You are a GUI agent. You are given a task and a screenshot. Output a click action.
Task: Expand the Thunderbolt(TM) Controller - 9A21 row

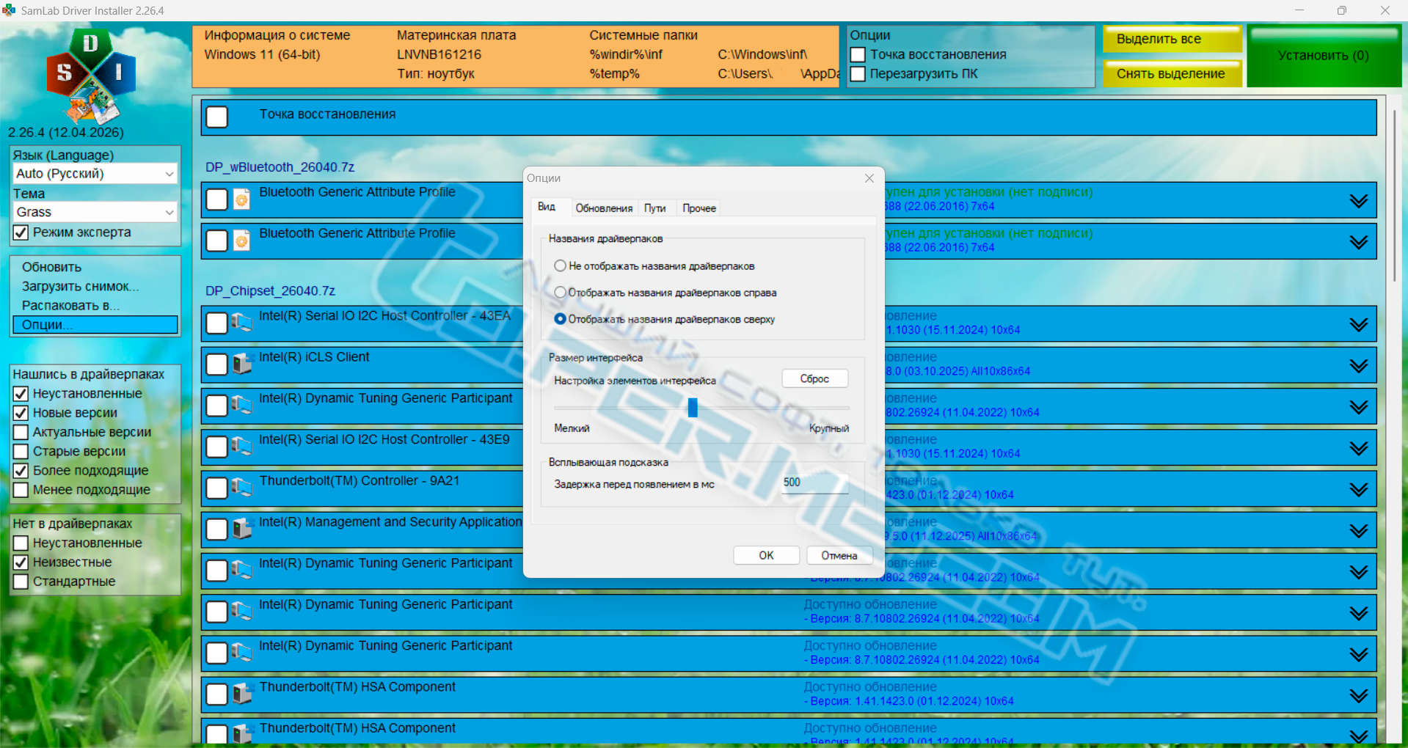1359,490
